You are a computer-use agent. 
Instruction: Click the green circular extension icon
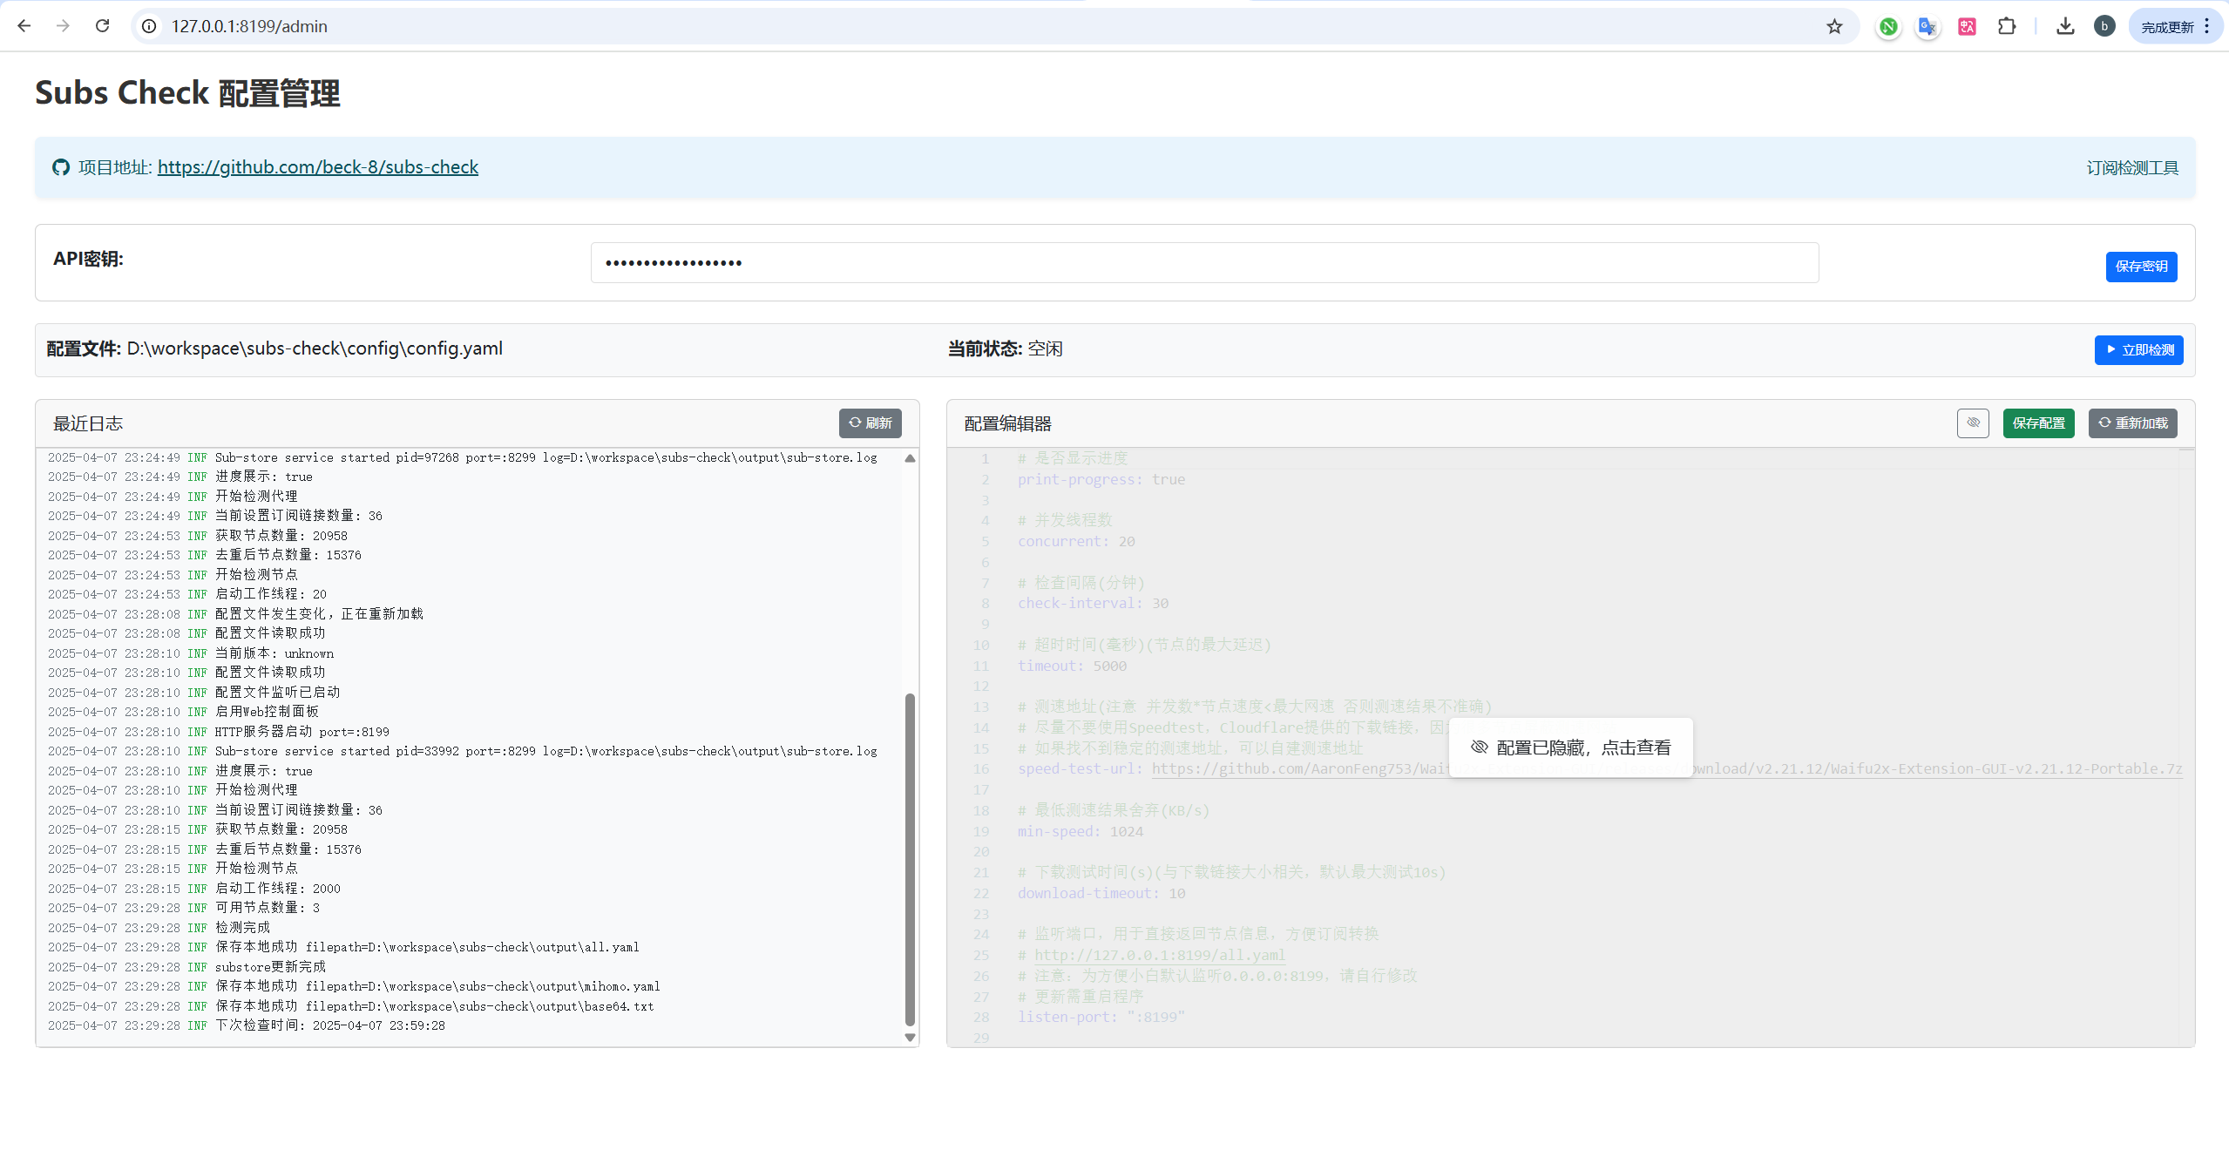(1888, 26)
